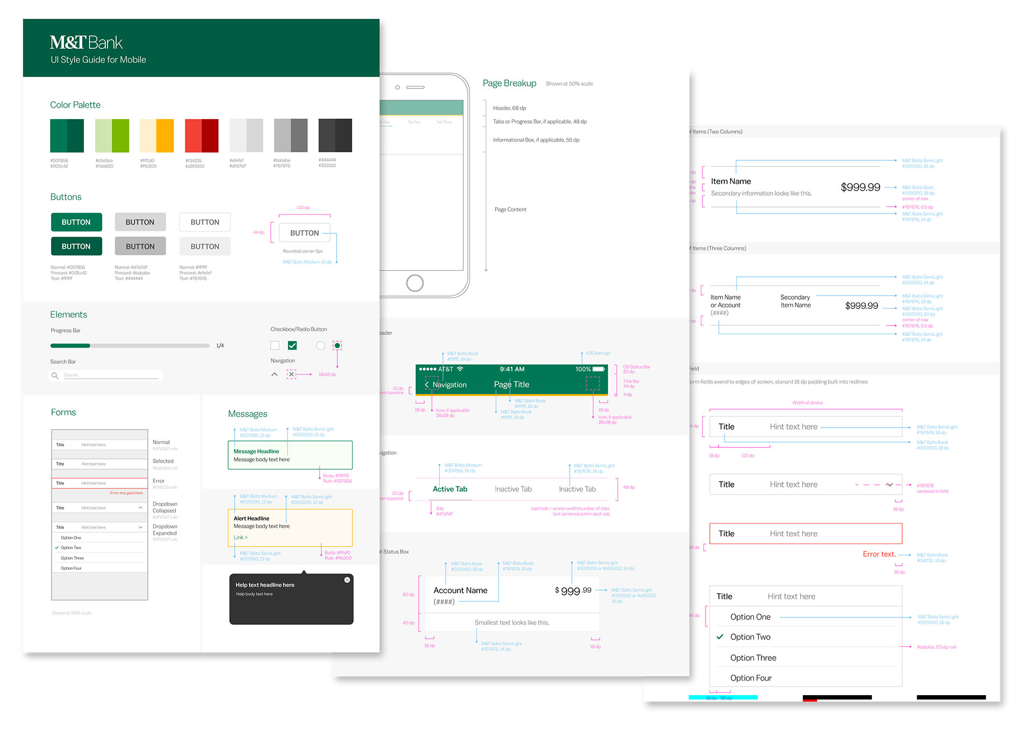Image resolution: width=1031 pixels, height=729 pixels.
Task: Pick the yellow #ffb300 swatch
Action: tap(165, 136)
